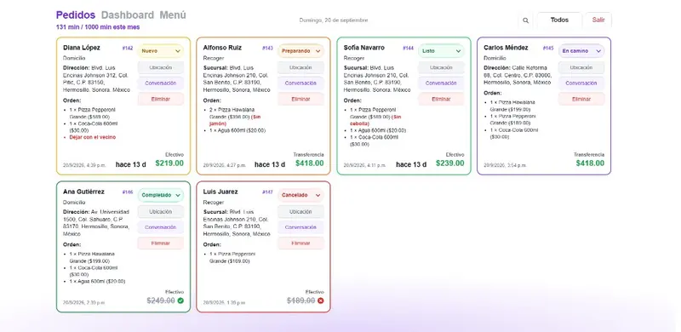Click the Todos filter button

coord(559,20)
